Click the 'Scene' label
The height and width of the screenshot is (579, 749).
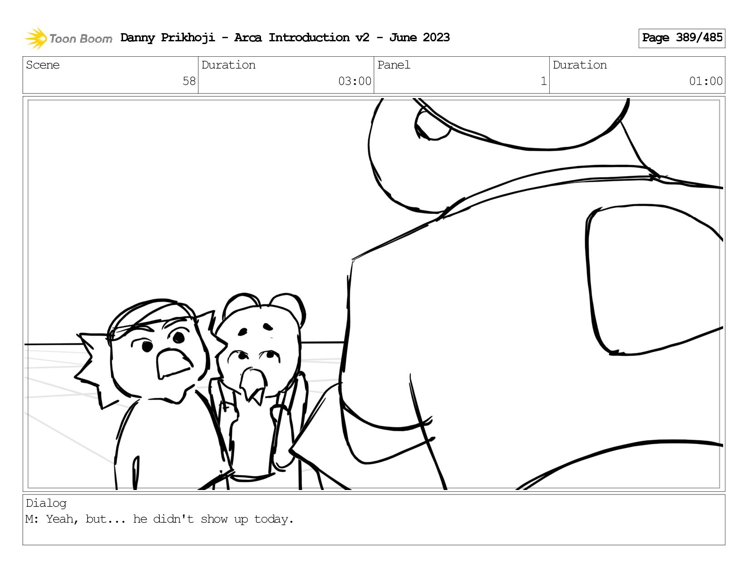pos(43,65)
